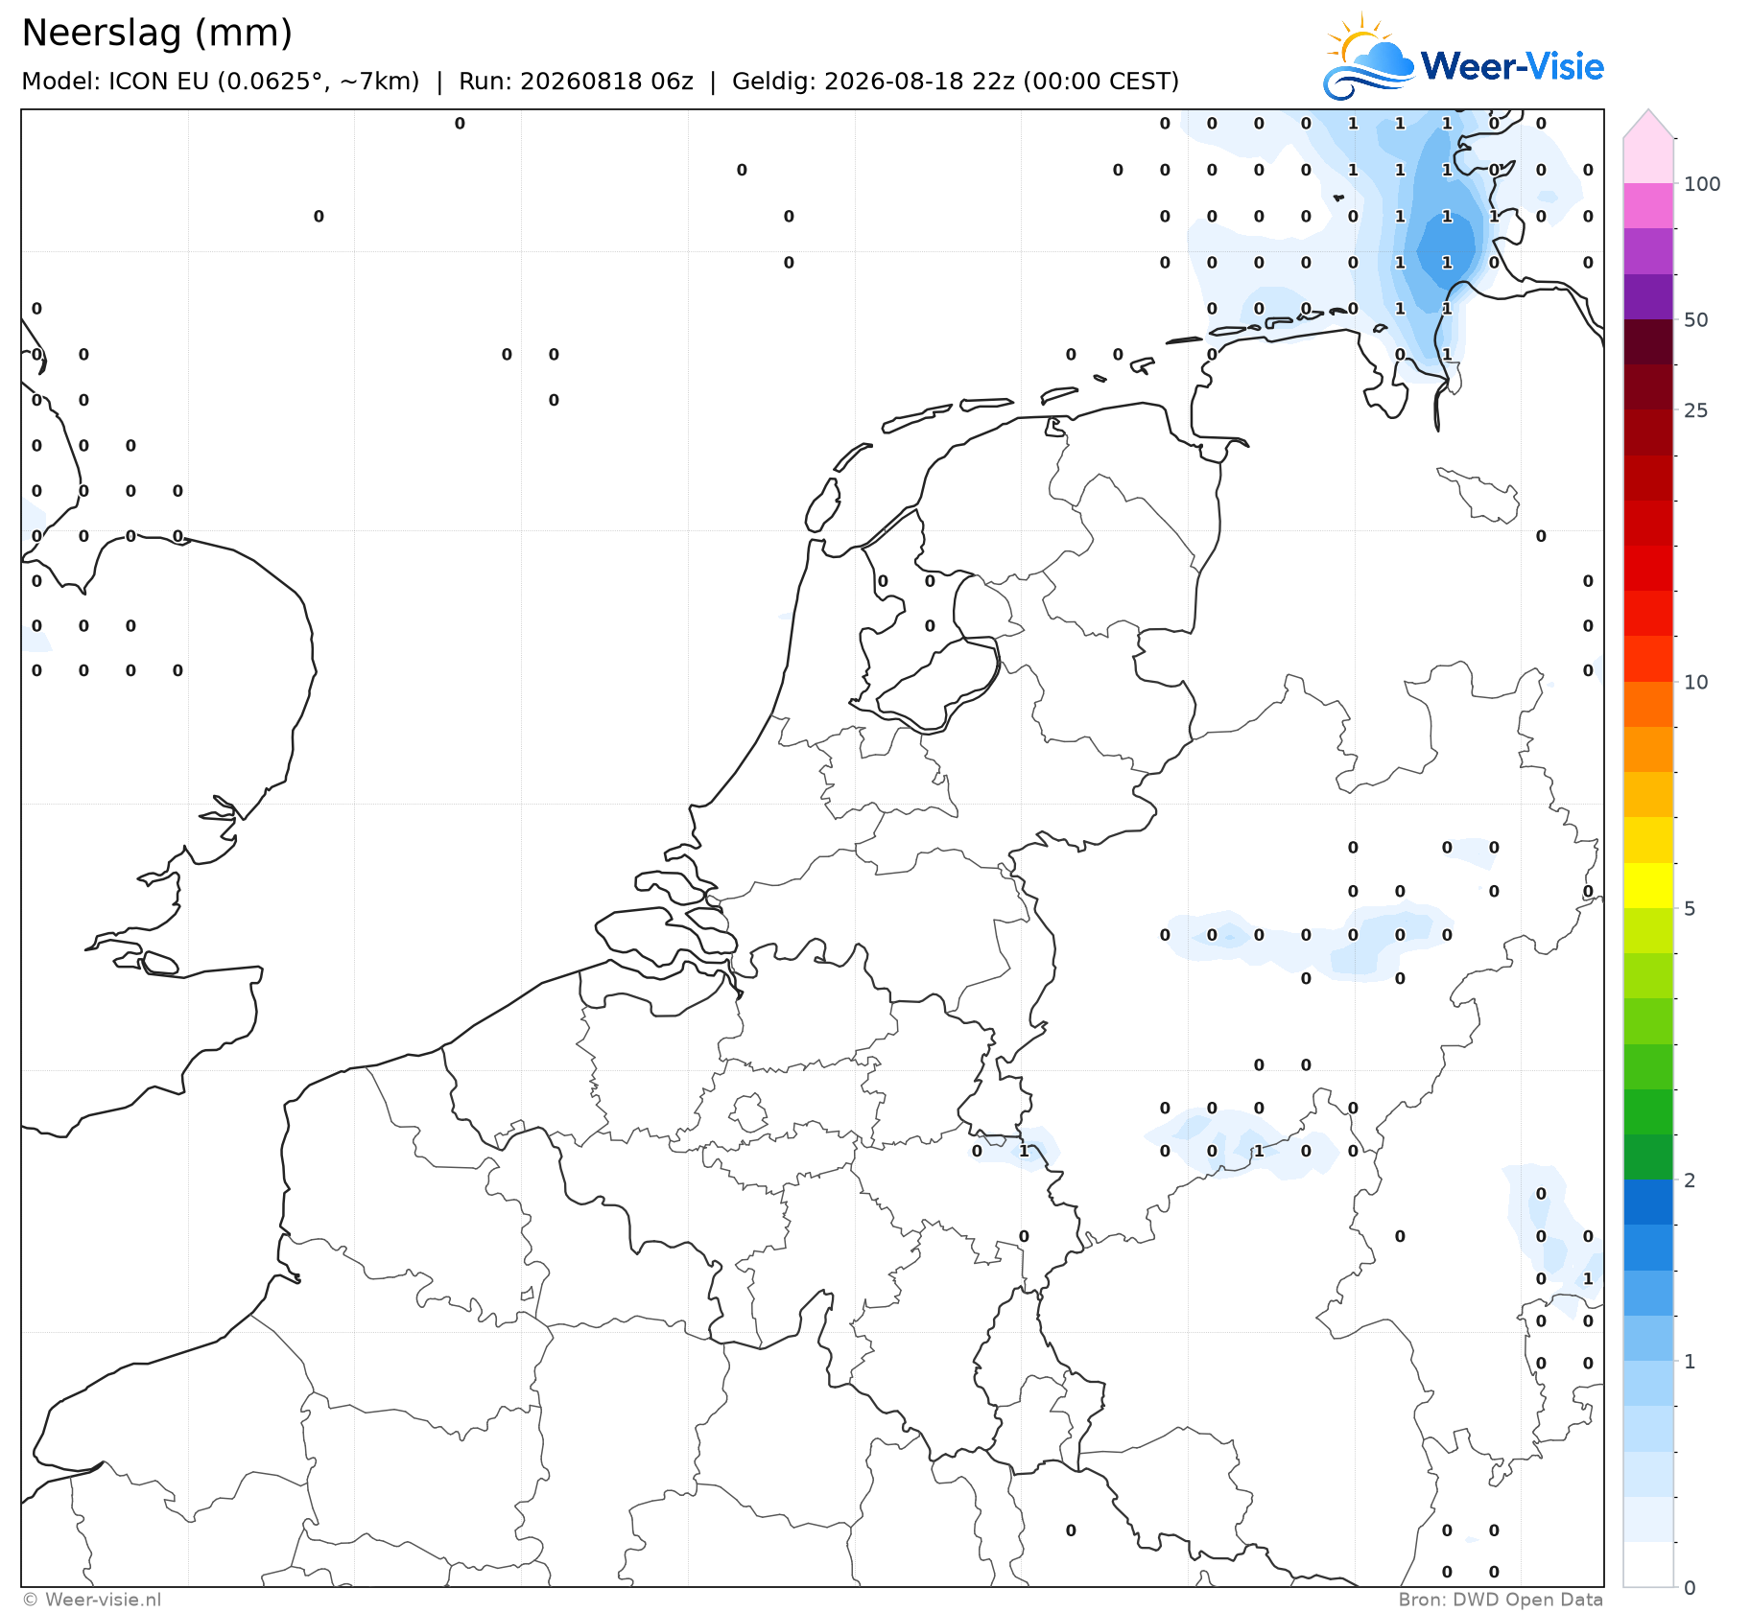The image size is (1750, 1612).
Task: Click the Geldig 2026-08-18 22z timestamp
Action: (x=956, y=82)
